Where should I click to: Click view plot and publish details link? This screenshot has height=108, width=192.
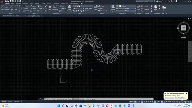click(x=175, y=98)
